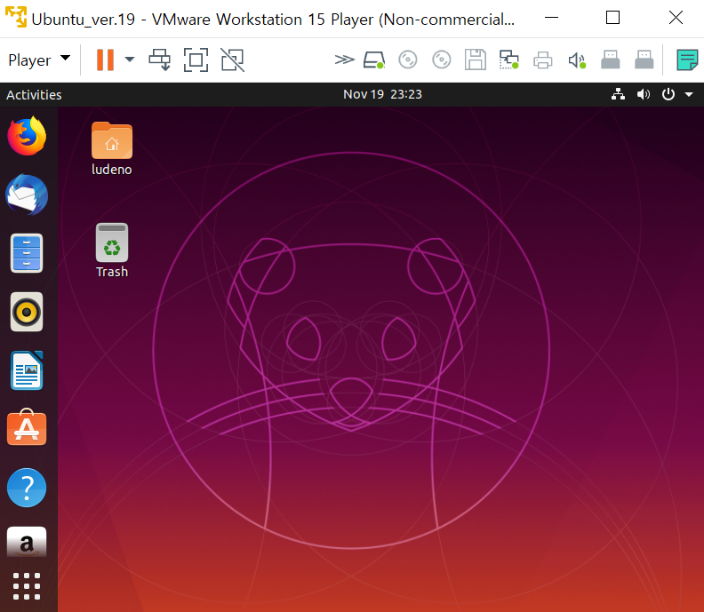Image resolution: width=704 pixels, height=612 pixels.
Task: Click the printer device icon
Action: pos(543,60)
